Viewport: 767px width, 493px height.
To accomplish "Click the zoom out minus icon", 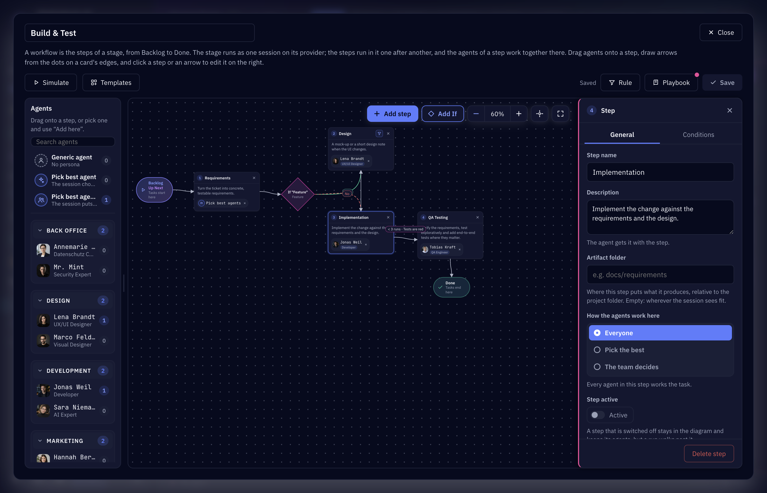I will (476, 114).
